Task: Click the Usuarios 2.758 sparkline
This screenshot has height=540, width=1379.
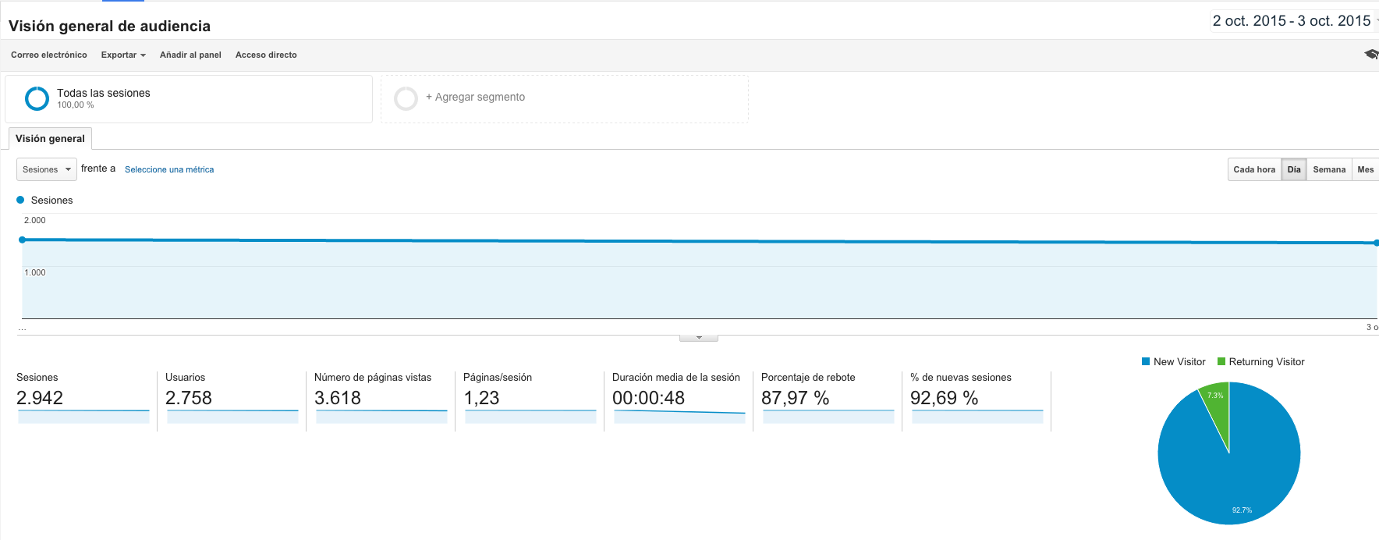Action: 232,417
